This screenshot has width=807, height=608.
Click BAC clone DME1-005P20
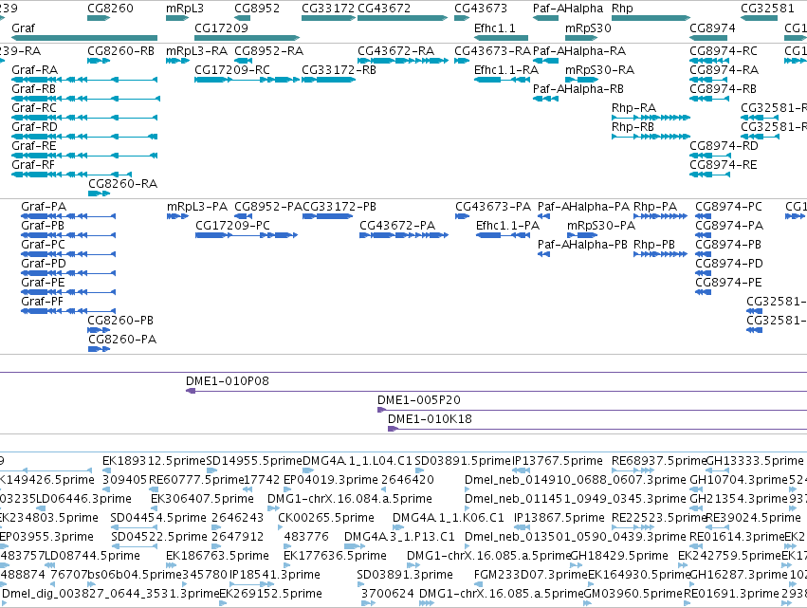click(x=419, y=400)
